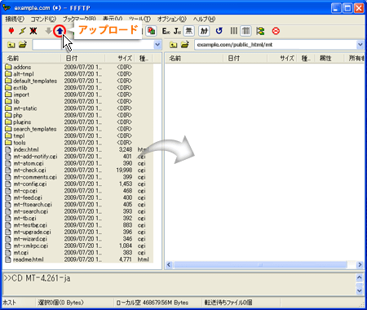
Task: Click the blue Upload arrow icon
Action: point(60,31)
